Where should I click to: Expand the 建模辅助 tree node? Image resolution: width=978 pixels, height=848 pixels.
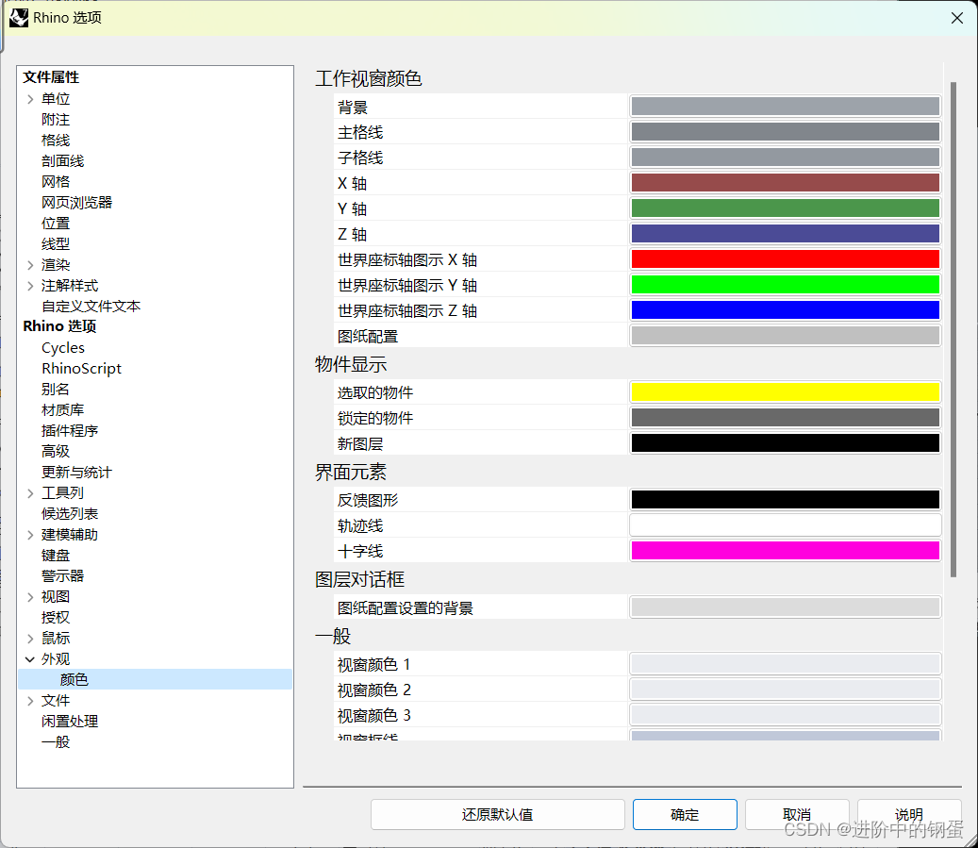click(x=30, y=535)
